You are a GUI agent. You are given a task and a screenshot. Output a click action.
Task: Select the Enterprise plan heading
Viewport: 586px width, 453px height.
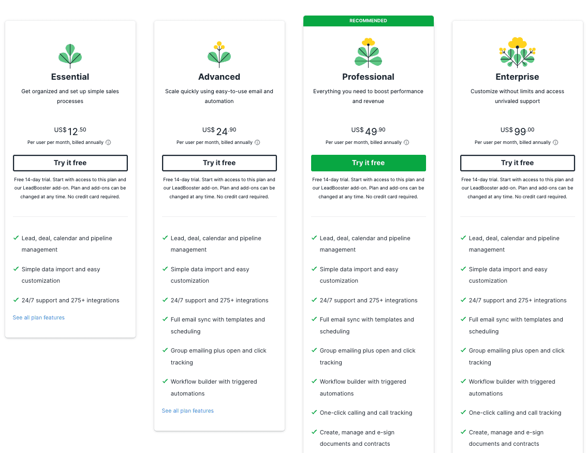tap(517, 77)
